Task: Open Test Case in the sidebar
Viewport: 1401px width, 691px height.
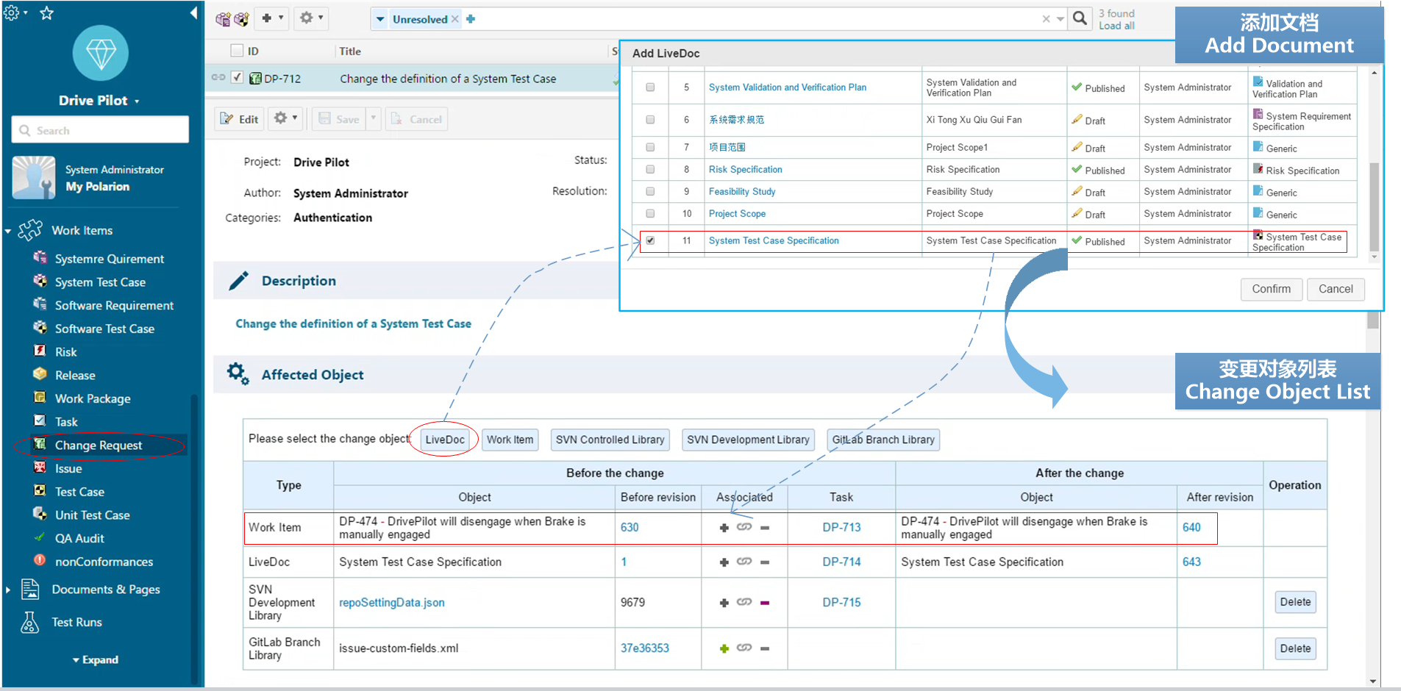Action: coord(79,492)
